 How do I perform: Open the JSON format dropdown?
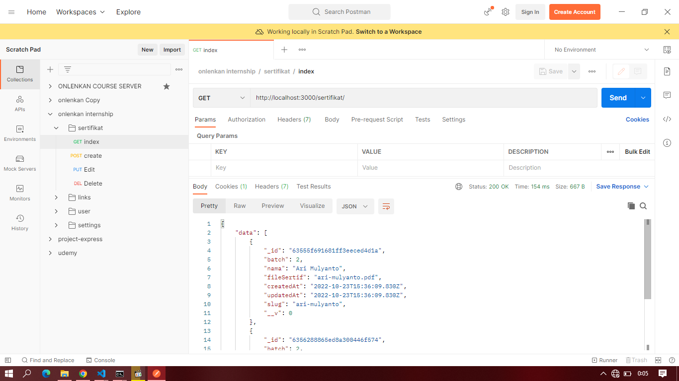(355, 206)
